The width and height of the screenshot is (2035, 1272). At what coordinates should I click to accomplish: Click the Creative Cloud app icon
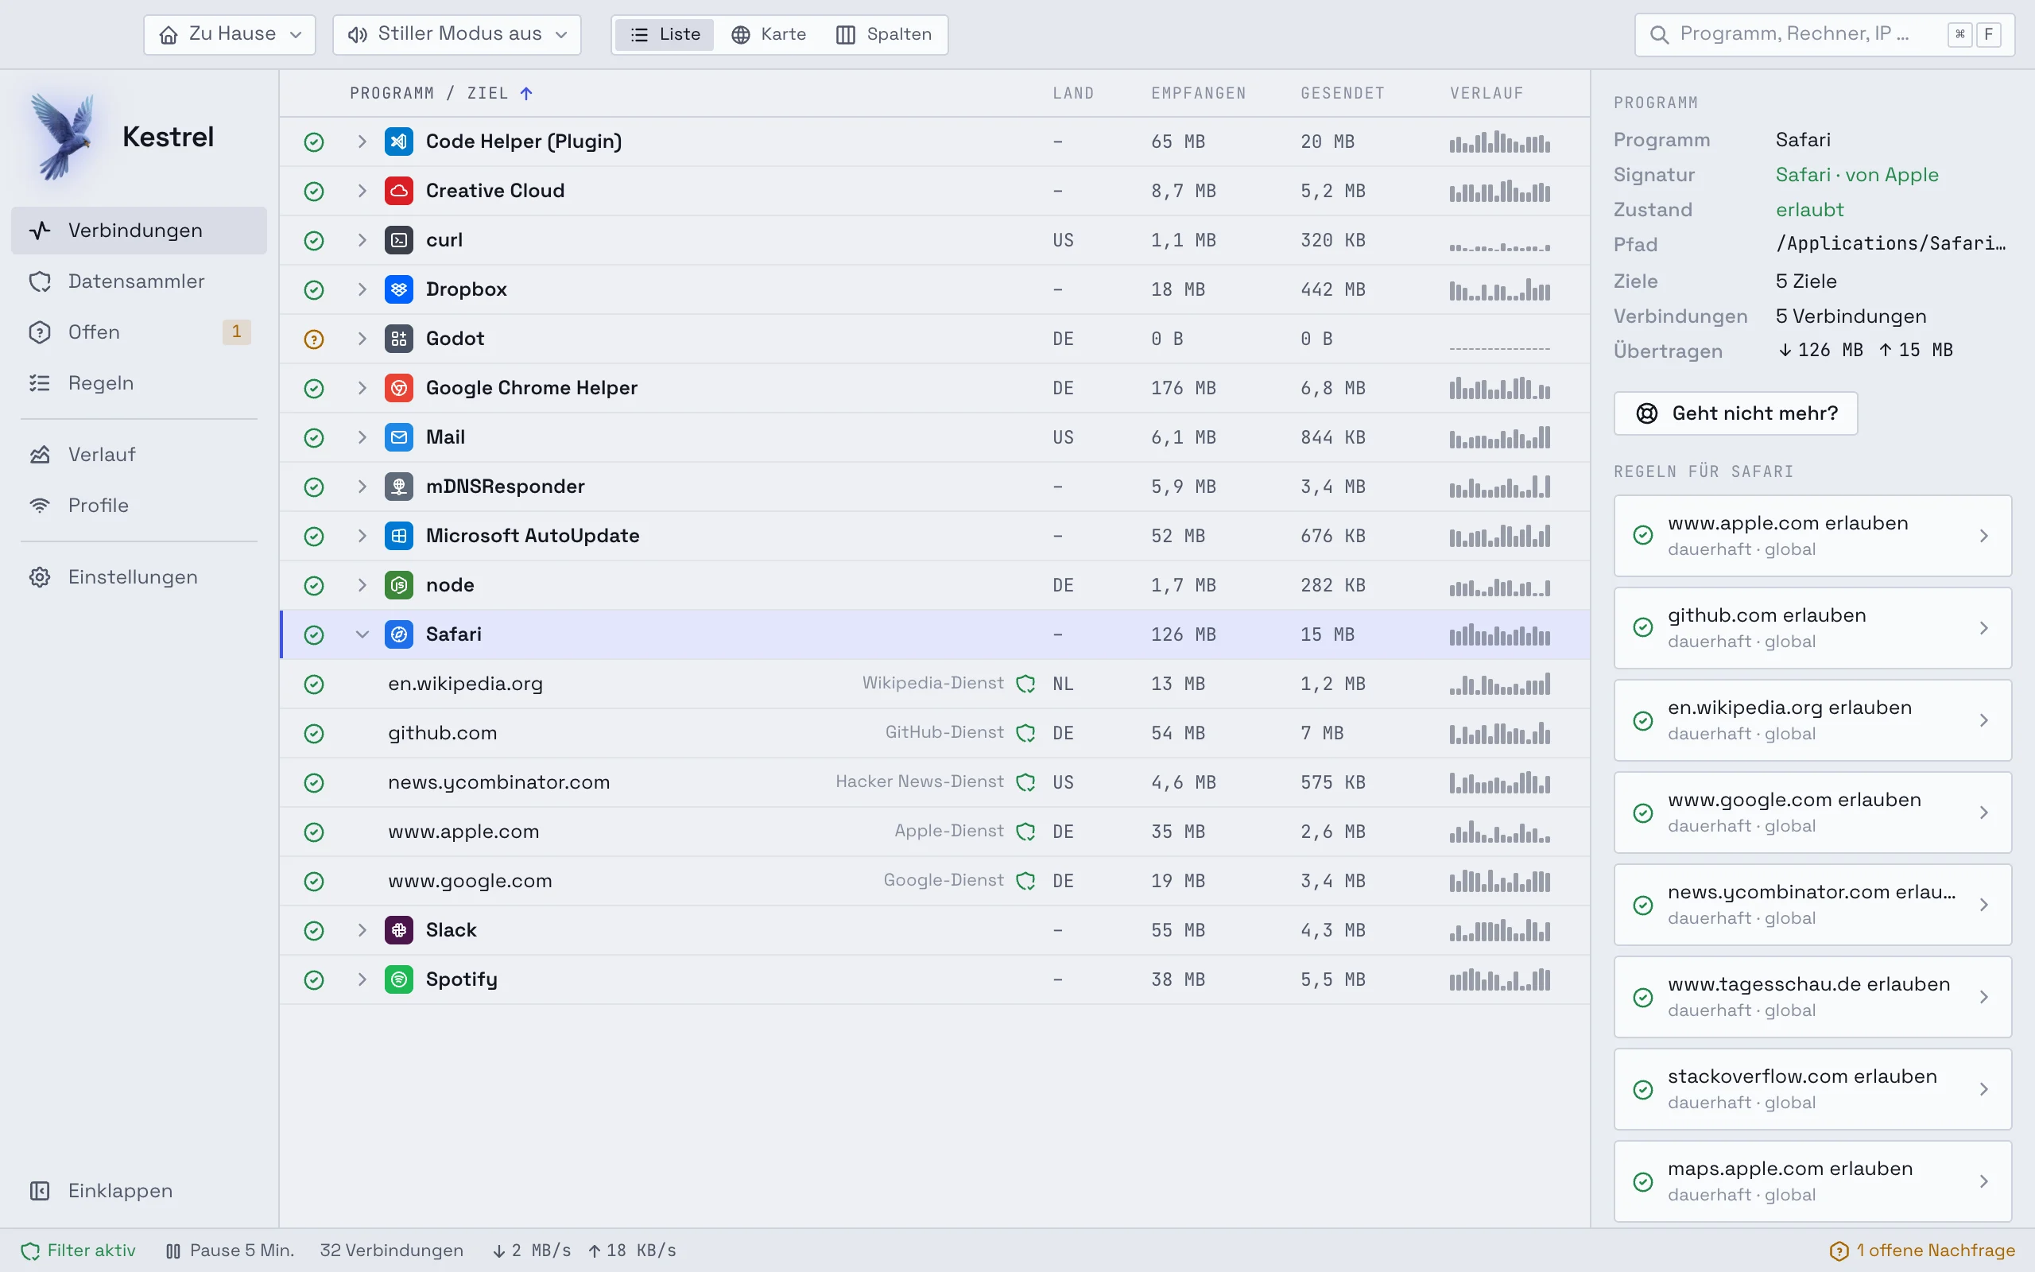coord(398,191)
